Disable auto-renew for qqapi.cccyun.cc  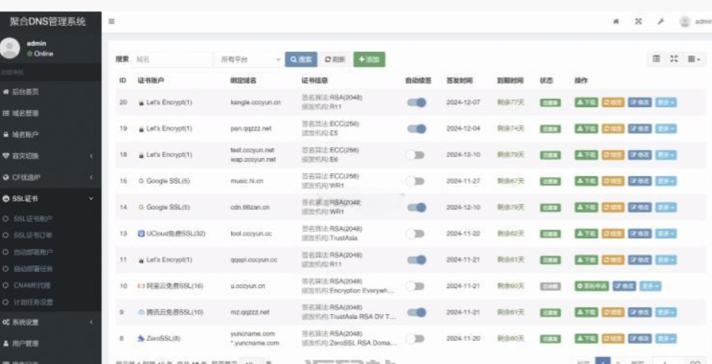417,260
